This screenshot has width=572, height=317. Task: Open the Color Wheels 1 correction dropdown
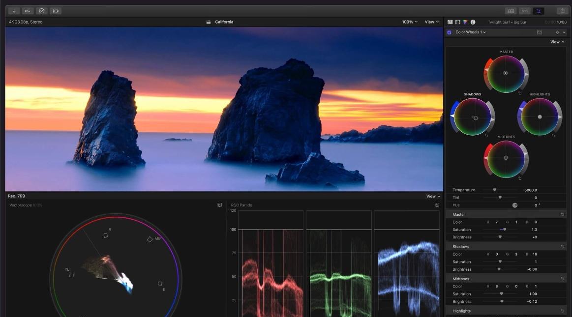471,32
